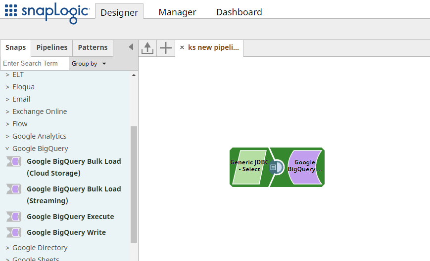Switch to the Patterns tab
This screenshot has width=430, height=261.
[93, 47]
